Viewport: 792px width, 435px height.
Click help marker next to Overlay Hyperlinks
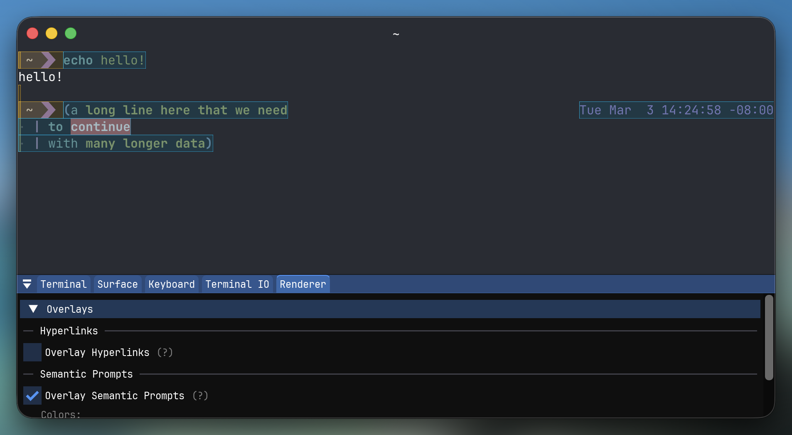165,352
